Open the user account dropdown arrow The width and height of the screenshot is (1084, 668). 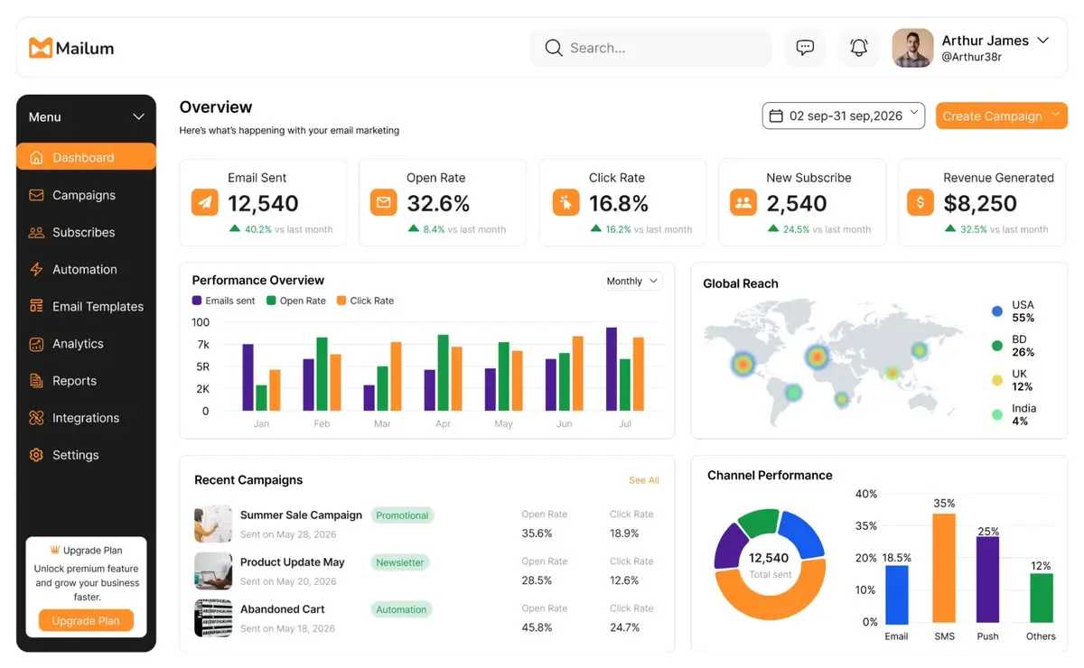coord(1042,41)
